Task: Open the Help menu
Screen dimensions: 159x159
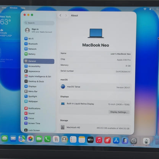Action: tap(23, 8)
